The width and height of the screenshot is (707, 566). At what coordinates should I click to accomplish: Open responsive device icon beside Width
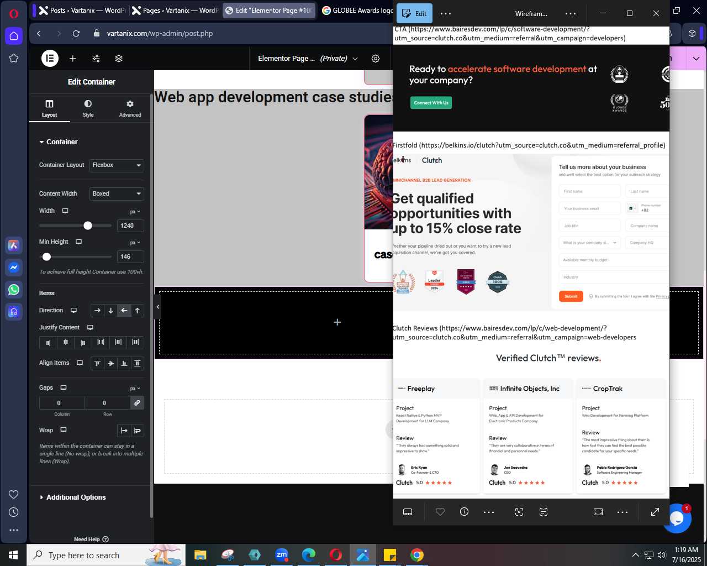pyautogui.click(x=65, y=211)
